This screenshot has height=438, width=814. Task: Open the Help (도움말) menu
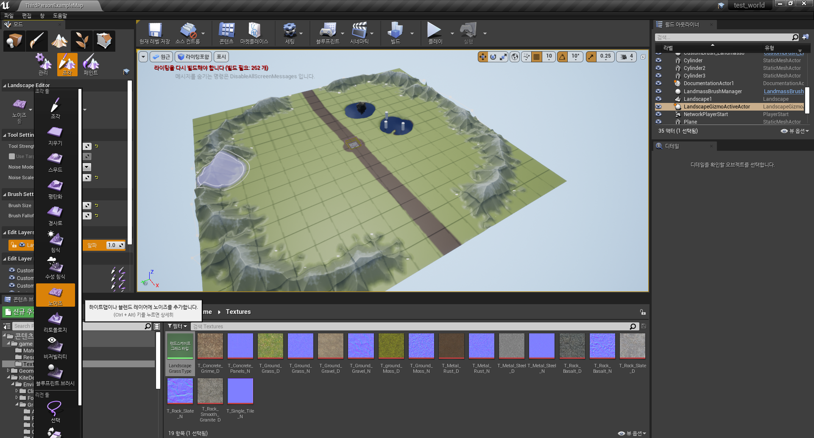coord(60,16)
